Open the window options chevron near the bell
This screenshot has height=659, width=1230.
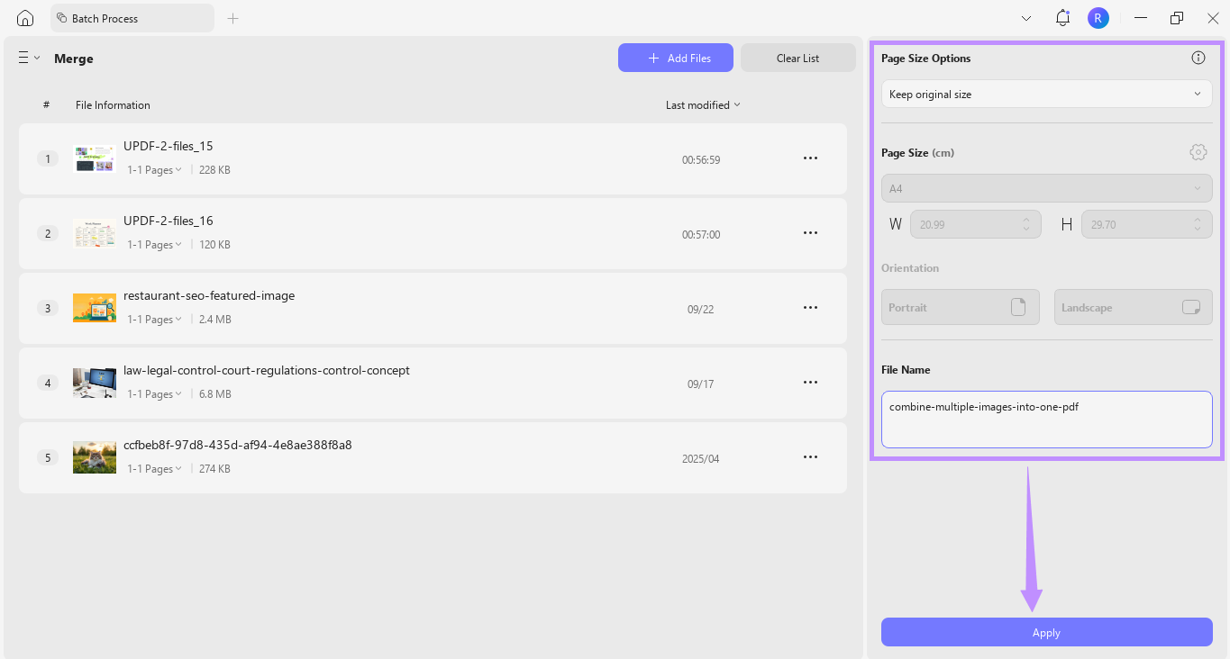[1025, 17]
